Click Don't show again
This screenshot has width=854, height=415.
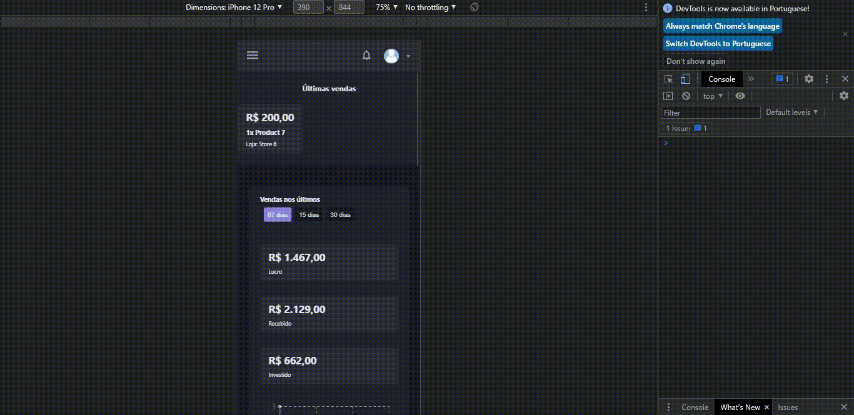click(x=696, y=61)
